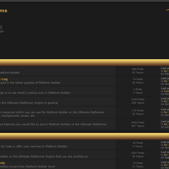
Task: Click the '1297 Posts' count
Action: 138,153
